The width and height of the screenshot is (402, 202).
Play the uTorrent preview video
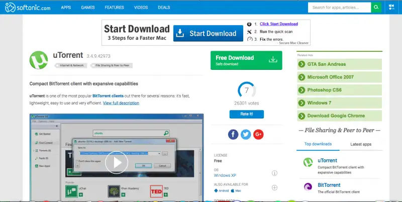[117, 162]
